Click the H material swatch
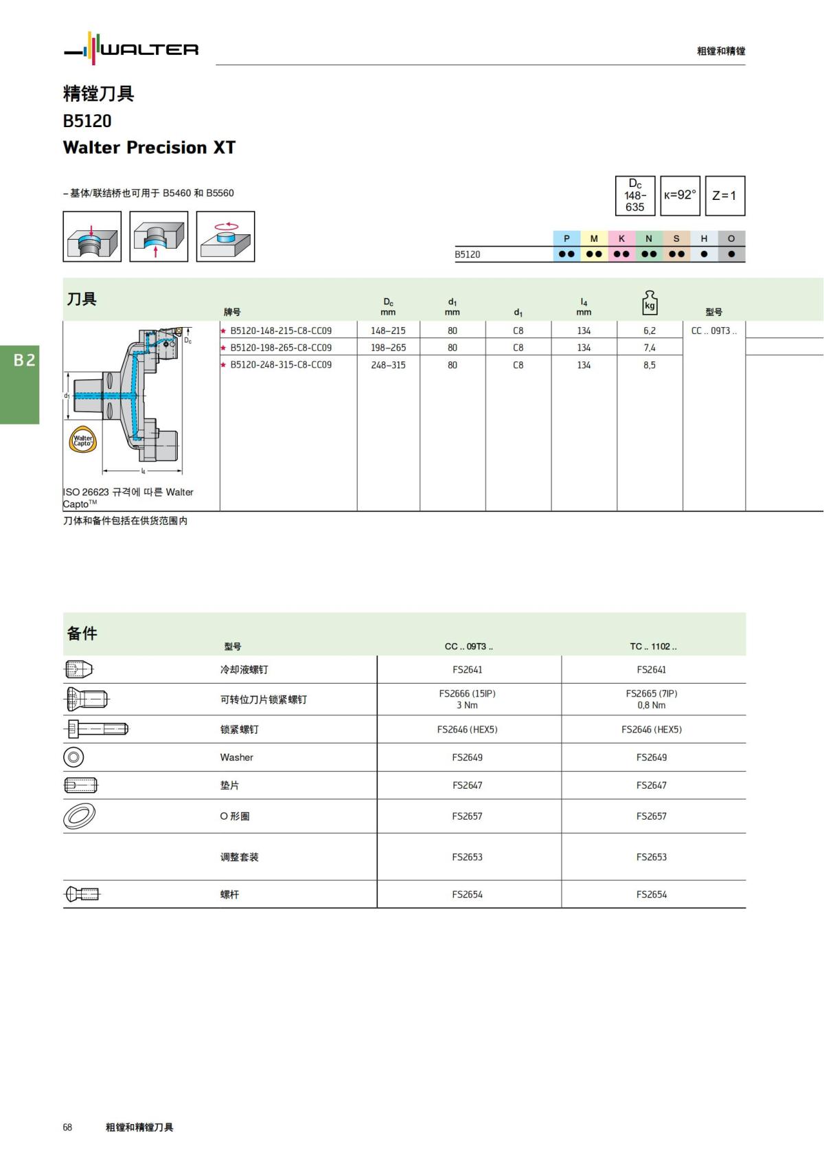This screenshot has height=1166, width=824. coord(705,246)
